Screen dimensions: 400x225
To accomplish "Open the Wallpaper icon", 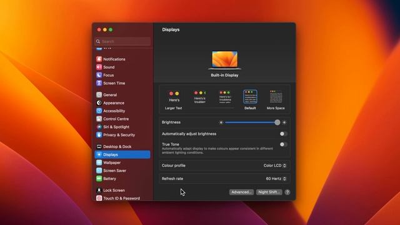I will 99,162.
